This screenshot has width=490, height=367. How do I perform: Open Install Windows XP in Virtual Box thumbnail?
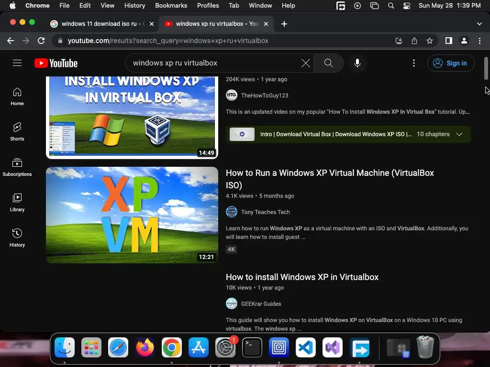(x=132, y=117)
